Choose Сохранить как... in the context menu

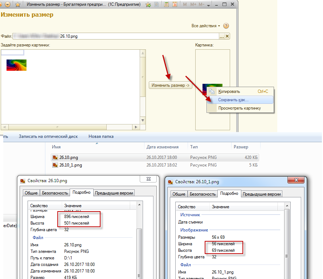(x=240, y=100)
